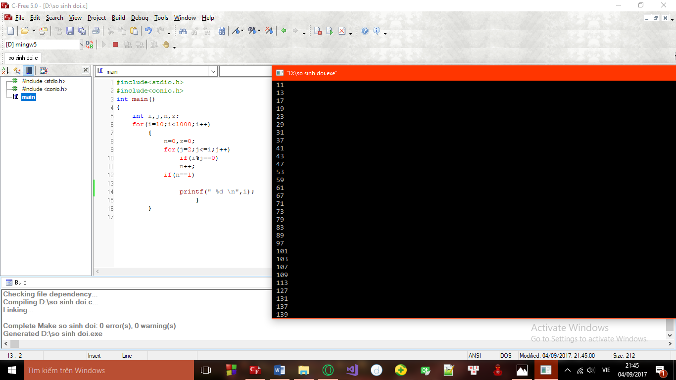The width and height of the screenshot is (676, 380).
Task: Expand the main function dropdown list
Action: pyautogui.click(x=213, y=72)
